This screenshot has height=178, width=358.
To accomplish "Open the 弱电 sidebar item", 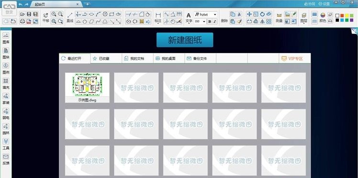I will [x=6, y=114].
